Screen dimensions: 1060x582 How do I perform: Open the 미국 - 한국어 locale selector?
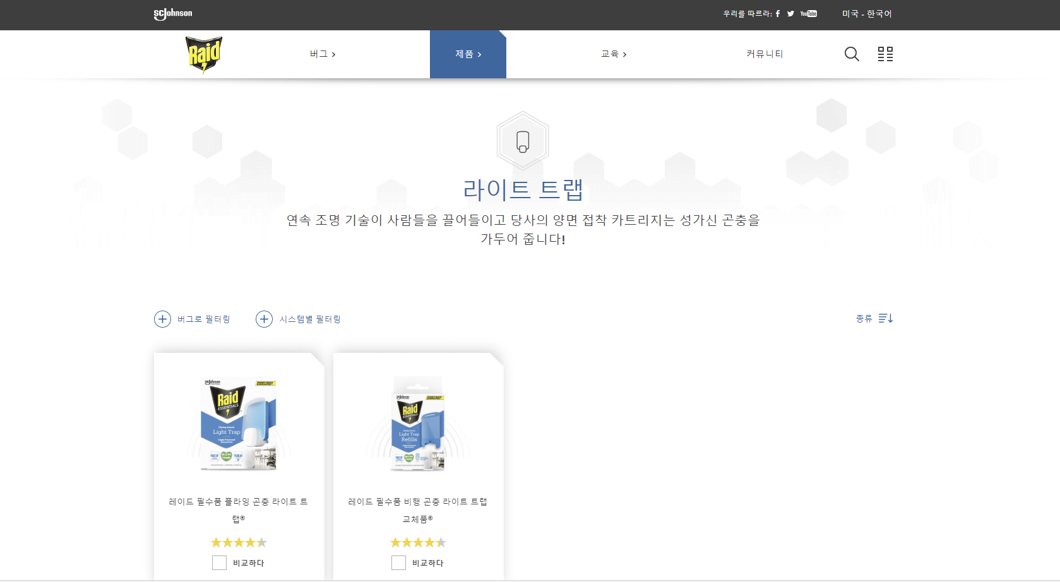pos(866,13)
